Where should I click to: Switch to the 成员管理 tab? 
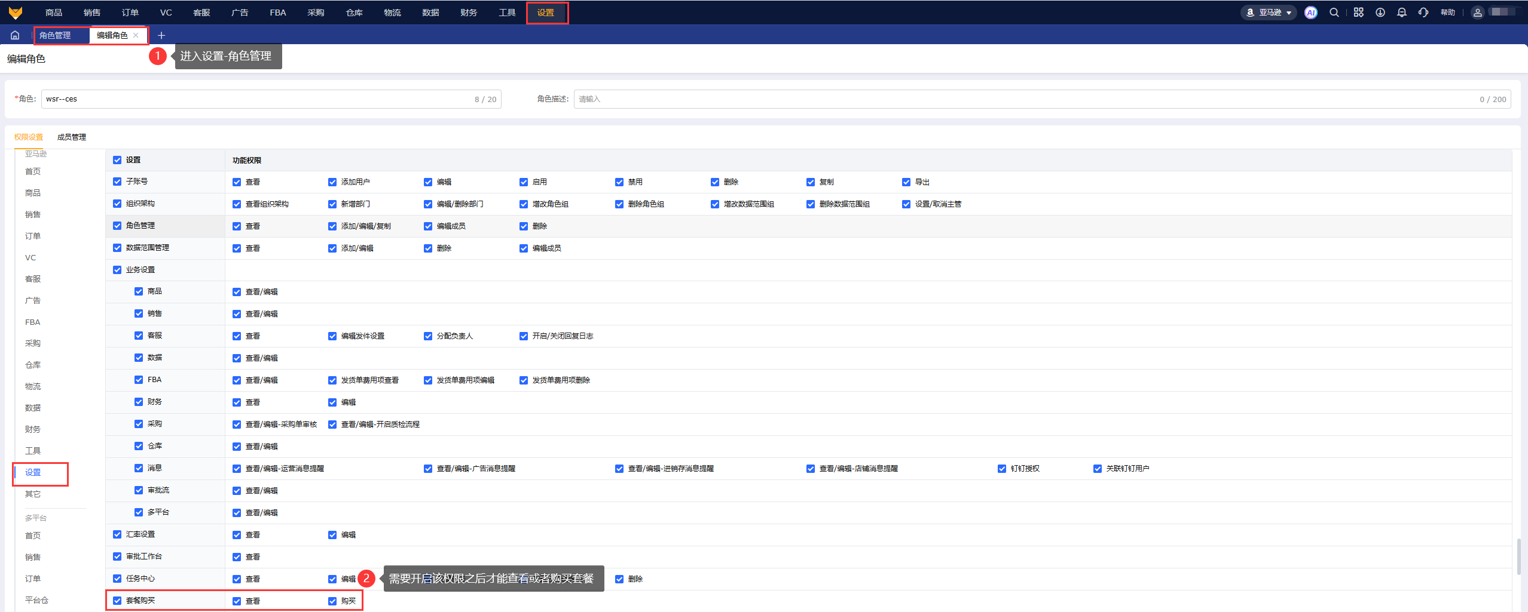[x=72, y=137]
